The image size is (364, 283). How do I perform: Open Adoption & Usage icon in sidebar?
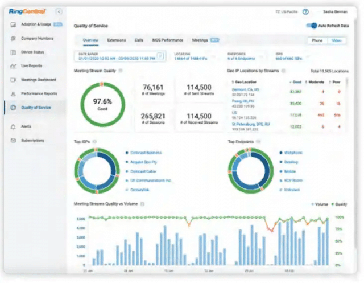[13, 25]
